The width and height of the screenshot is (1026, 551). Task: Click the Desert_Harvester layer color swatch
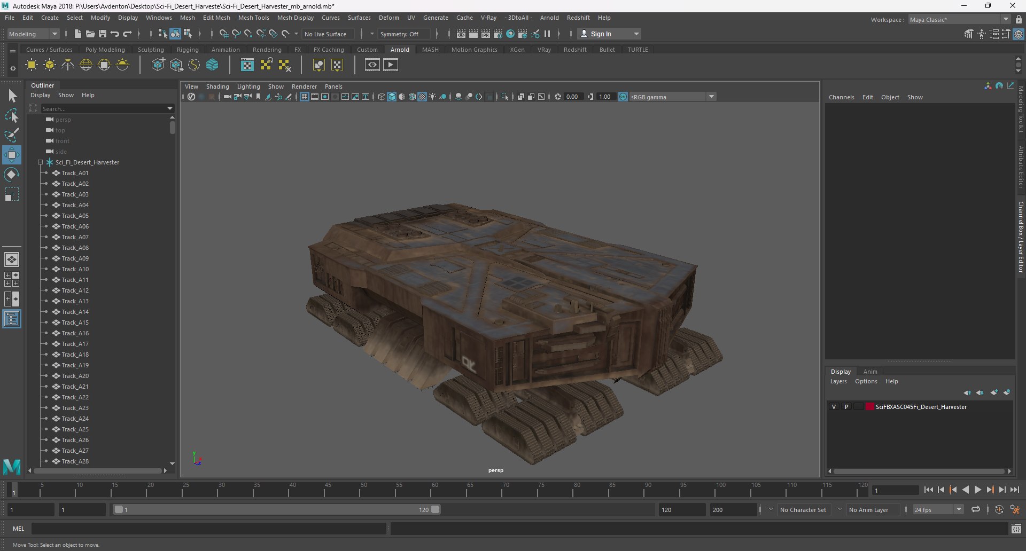point(869,407)
